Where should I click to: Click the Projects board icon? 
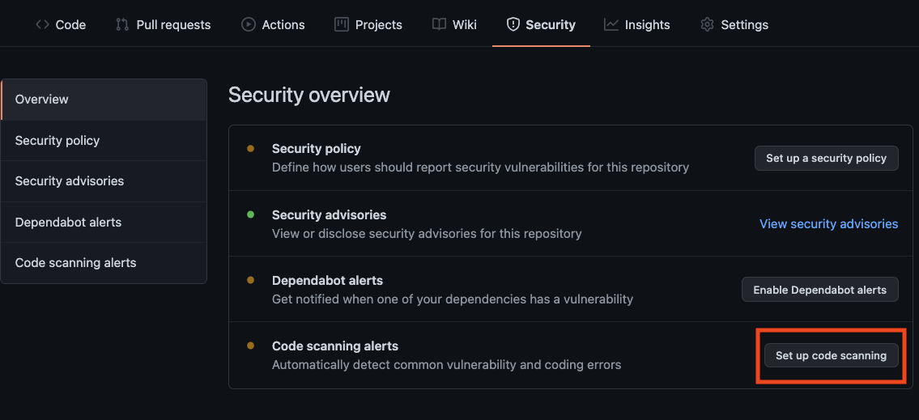pyautogui.click(x=341, y=24)
